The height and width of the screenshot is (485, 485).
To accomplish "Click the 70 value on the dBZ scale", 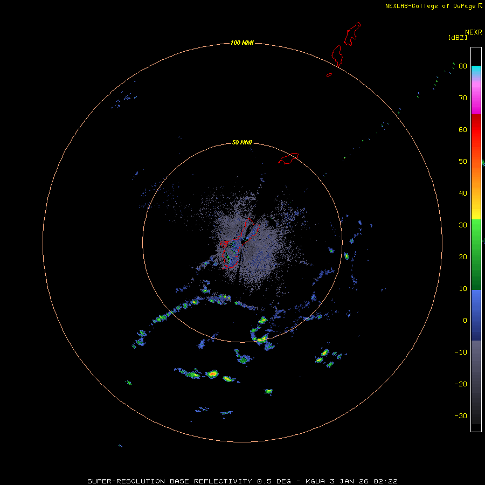I will click(x=463, y=98).
